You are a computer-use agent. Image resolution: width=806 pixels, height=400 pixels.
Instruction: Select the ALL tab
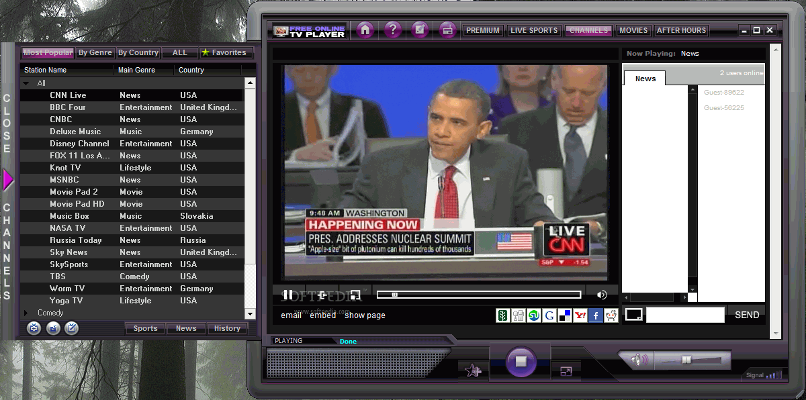(x=180, y=52)
